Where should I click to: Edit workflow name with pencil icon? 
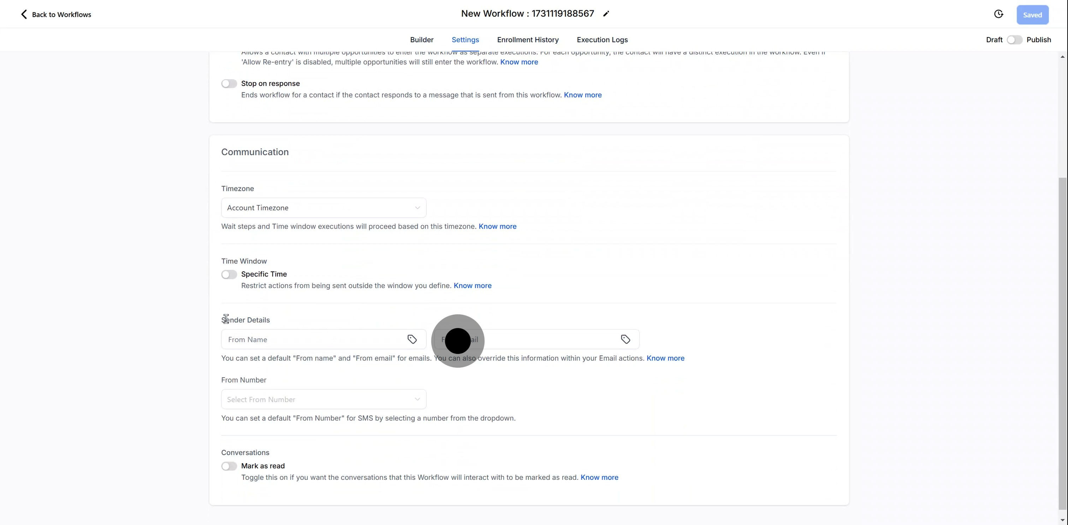tap(606, 14)
